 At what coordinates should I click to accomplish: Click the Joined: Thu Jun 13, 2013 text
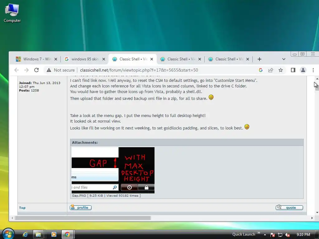(40, 85)
